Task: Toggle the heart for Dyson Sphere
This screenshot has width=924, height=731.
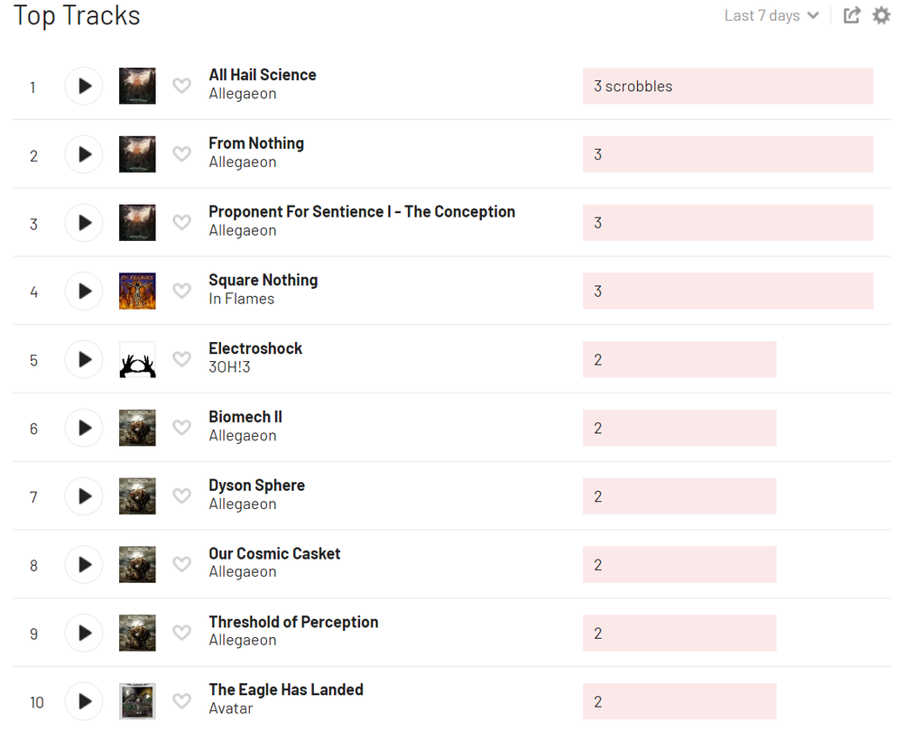Action: pos(182,496)
